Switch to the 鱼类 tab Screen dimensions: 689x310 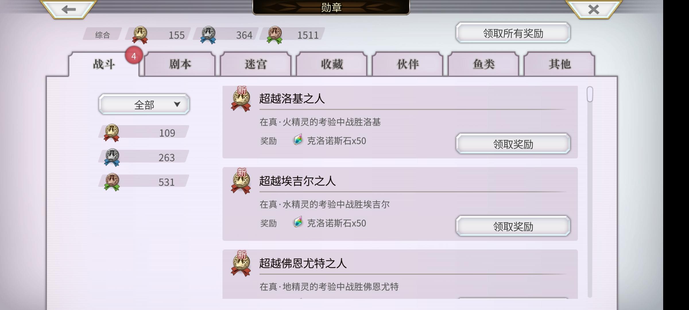483,64
